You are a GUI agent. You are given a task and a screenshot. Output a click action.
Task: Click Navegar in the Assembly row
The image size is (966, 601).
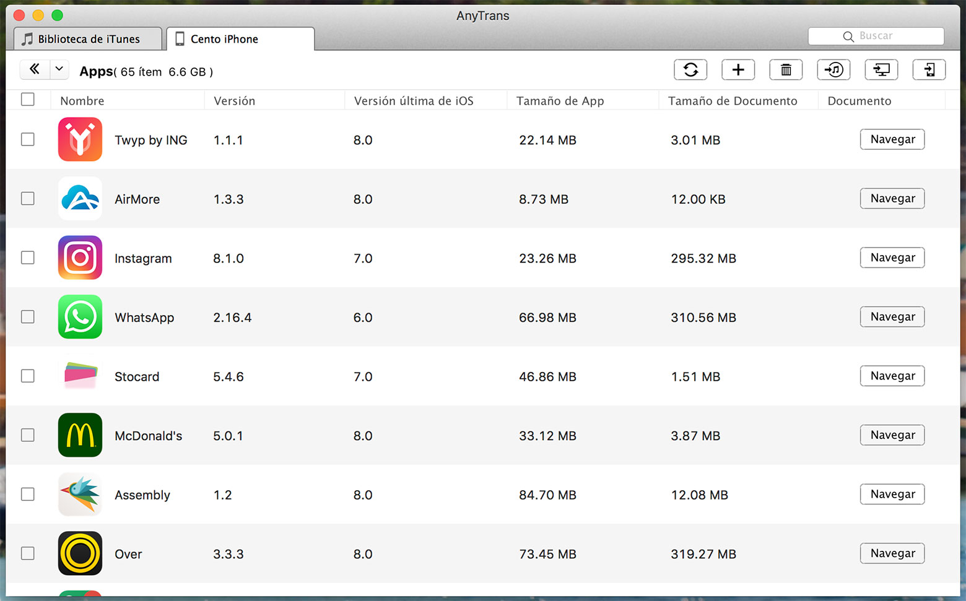(892, 494)
